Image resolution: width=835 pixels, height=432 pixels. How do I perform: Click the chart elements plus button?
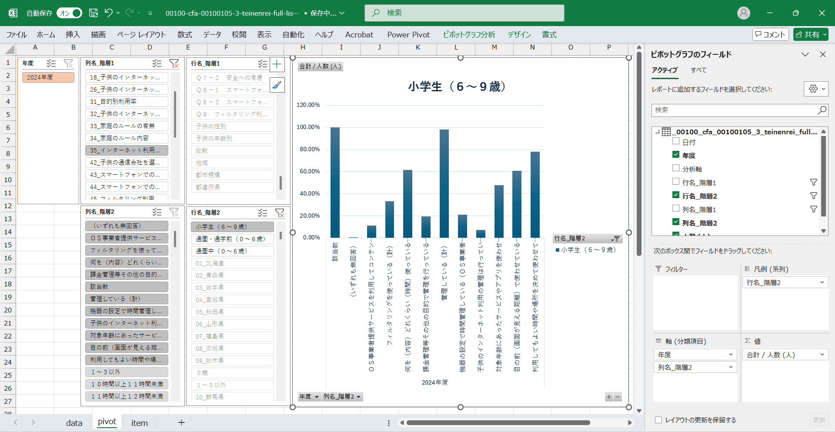277,65
